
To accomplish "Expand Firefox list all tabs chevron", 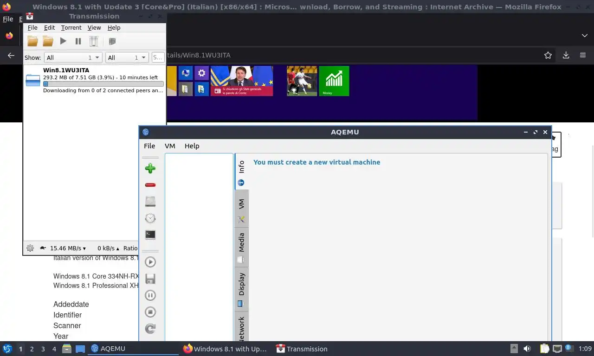I will click(584, 36).
